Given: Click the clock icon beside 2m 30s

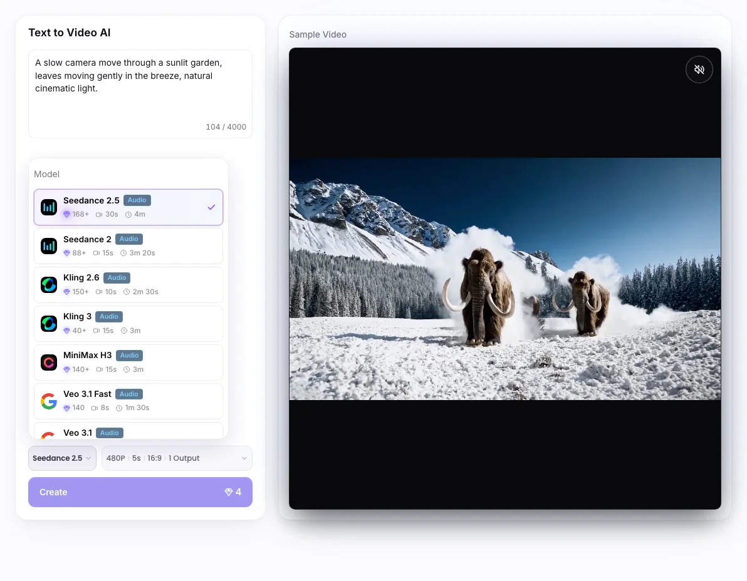Looking at the screenshot, I should pyautogui.click(x=127, y=292).
